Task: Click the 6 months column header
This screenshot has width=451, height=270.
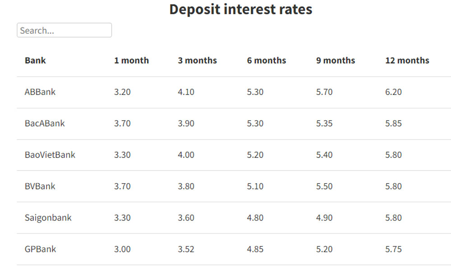Action: (267, 60)
